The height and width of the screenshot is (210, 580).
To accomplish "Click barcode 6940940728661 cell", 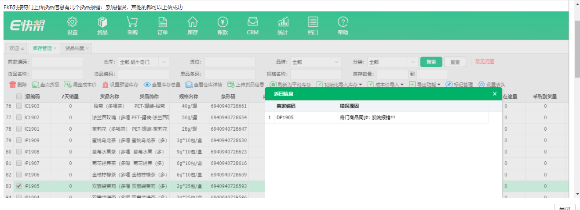I will (229, 106).
